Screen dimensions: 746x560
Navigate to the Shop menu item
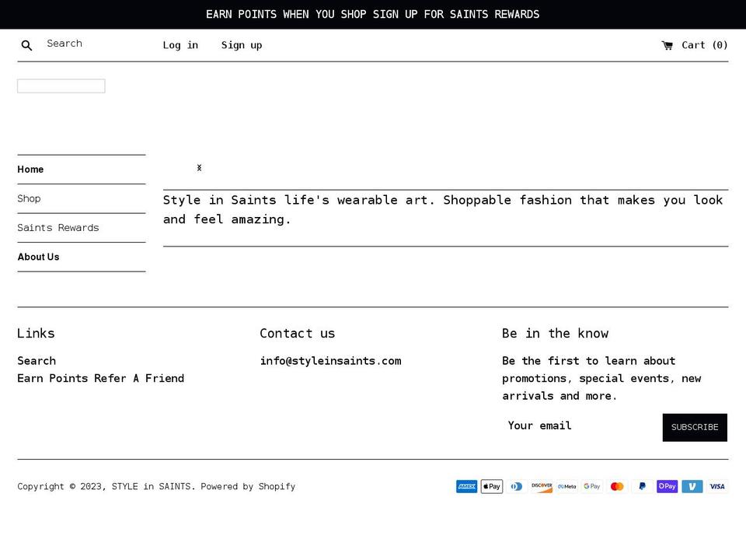(x=29, y=198)
